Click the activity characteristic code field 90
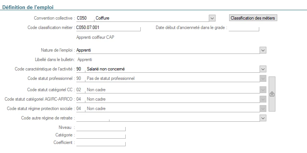Image resolution: width=307 pixels, height=153 pixels. pyautogui.click(x=80, y=69)
